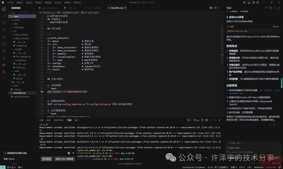Expand the config folder
283x169 pixels.
coord(22,20)
